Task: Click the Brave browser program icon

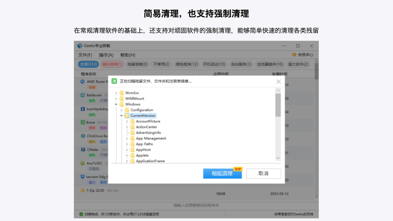Action: [x=83, y=122]
